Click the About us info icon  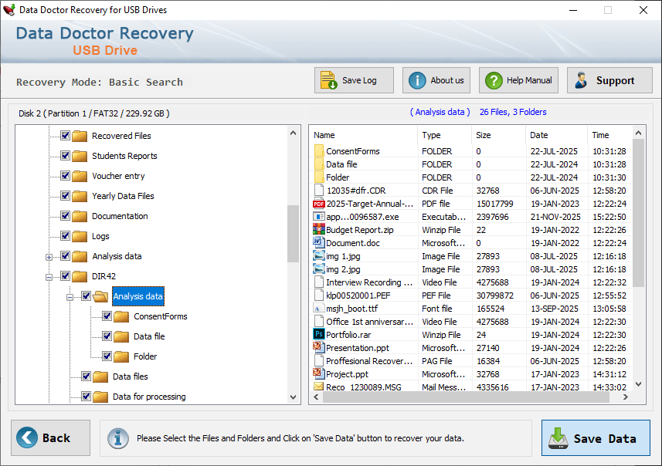click(x=417, y=80)
